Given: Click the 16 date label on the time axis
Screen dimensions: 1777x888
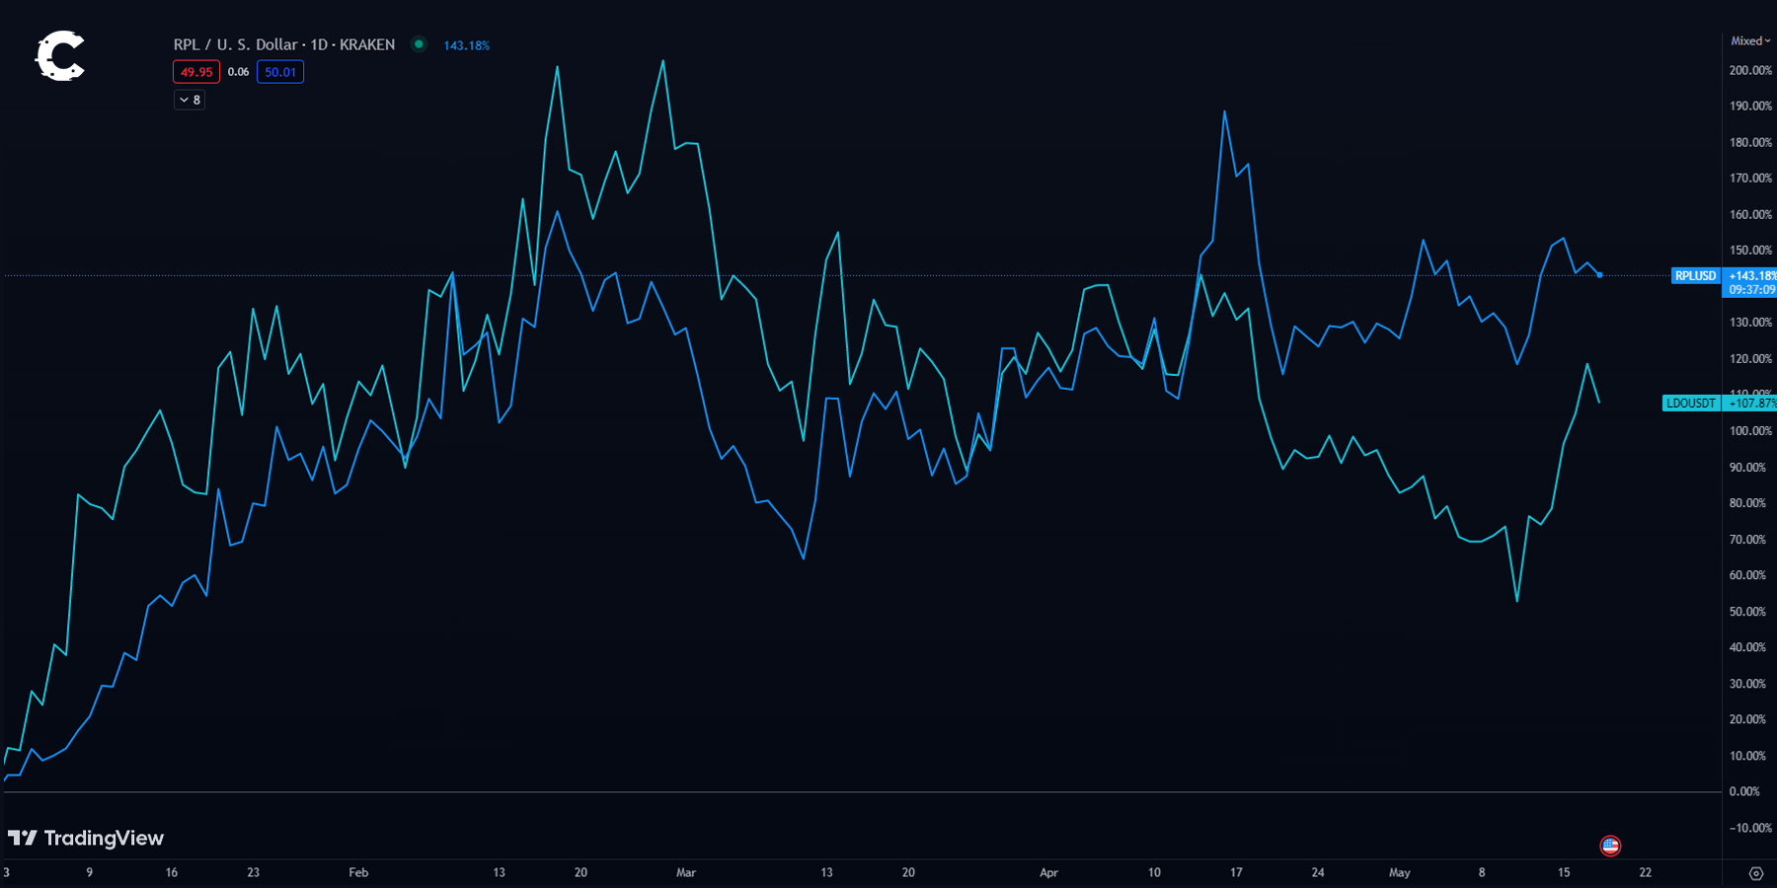Looking at the screenshot, I should coord(172,872).
